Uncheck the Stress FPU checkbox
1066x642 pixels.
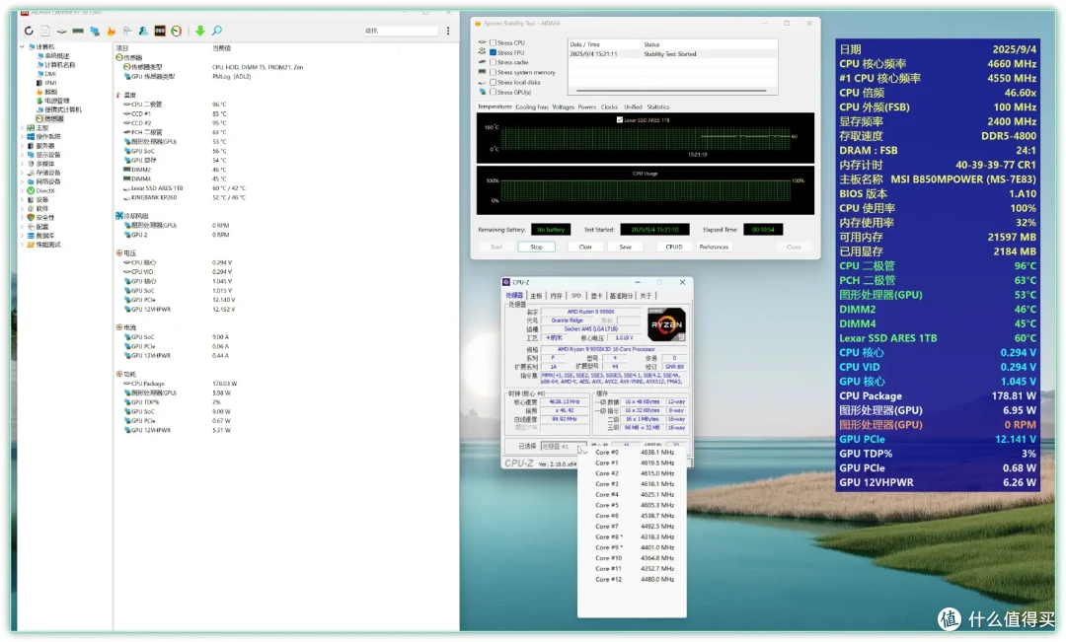point(493,52)
